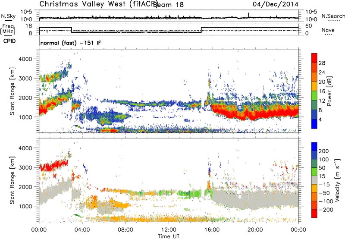Pick the bottom red segment of velocity colorbar
The image size is (345, 239).
314,214
